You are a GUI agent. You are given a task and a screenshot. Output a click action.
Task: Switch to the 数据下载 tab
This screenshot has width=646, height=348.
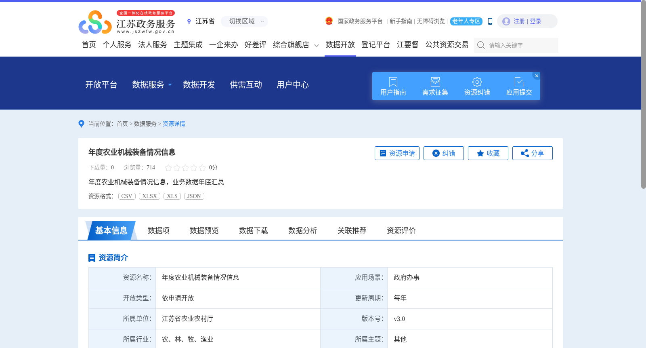(254, 230)
